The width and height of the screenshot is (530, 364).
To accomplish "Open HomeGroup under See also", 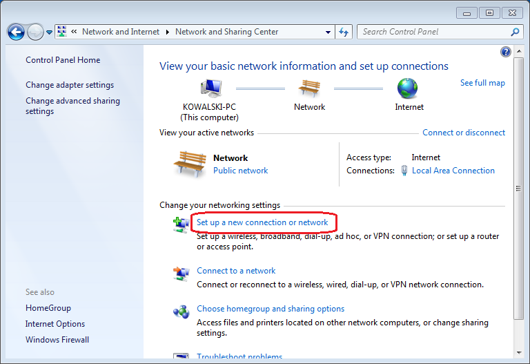I will pos(48,308).
